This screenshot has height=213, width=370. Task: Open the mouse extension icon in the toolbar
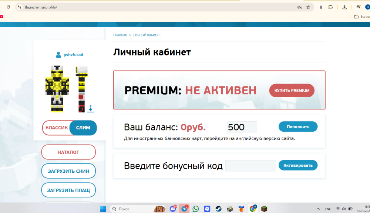321,7
